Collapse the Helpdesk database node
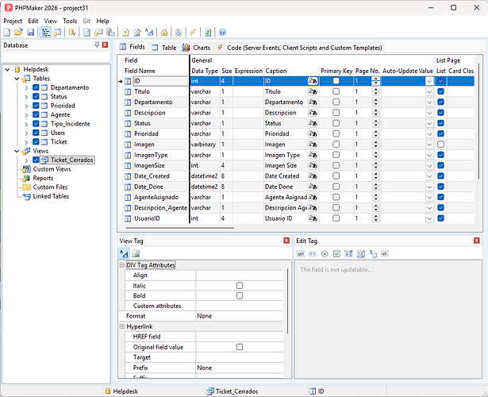 (7, 69)
